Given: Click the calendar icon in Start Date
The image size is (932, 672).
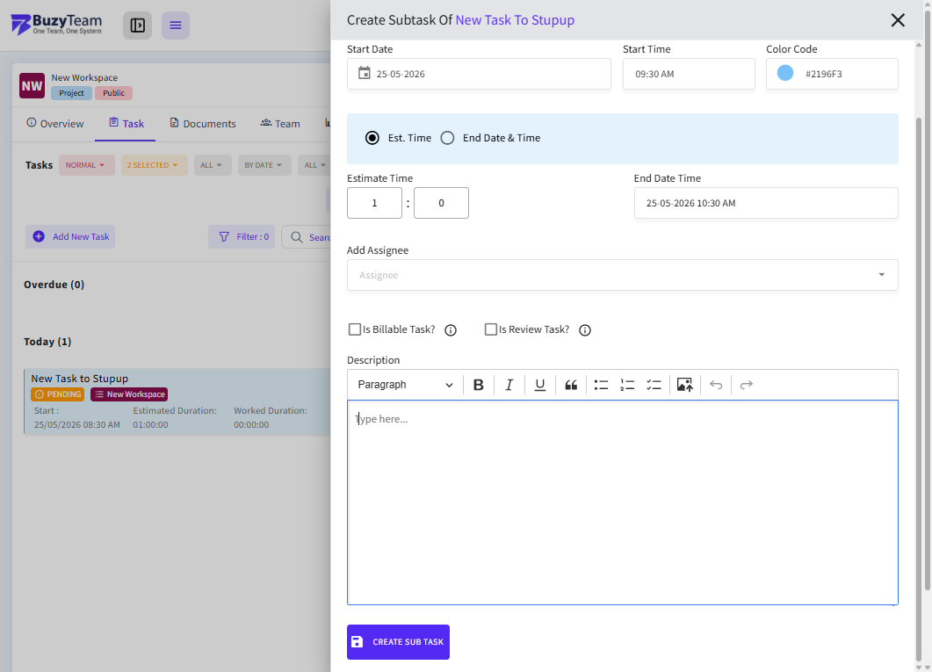Looking at the screenshot, I should click(x=365, y=73).
